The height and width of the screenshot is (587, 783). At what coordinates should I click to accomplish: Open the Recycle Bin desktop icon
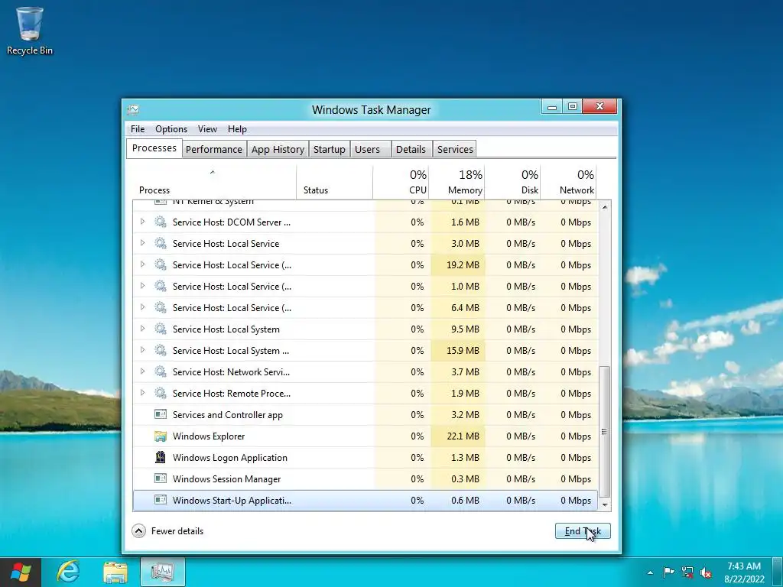30,31
